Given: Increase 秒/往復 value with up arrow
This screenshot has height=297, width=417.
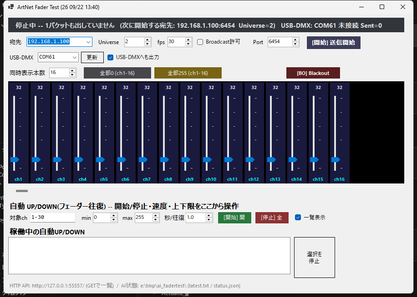Looking at the screenshot, I should tap(209, 216).
